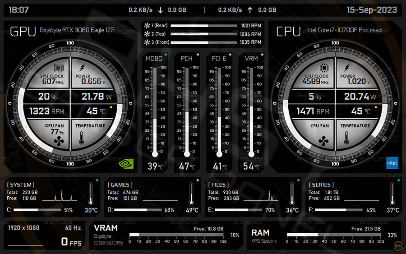Click the Free: 21.5 GB RAM text
The image size is (406, 254).
click(366, 229)
